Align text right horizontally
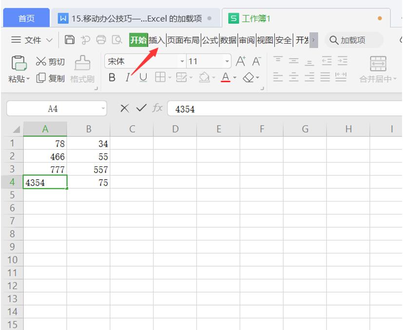This screenshot has width=403, height=330. pyautogui.click(x=309, y=77)
